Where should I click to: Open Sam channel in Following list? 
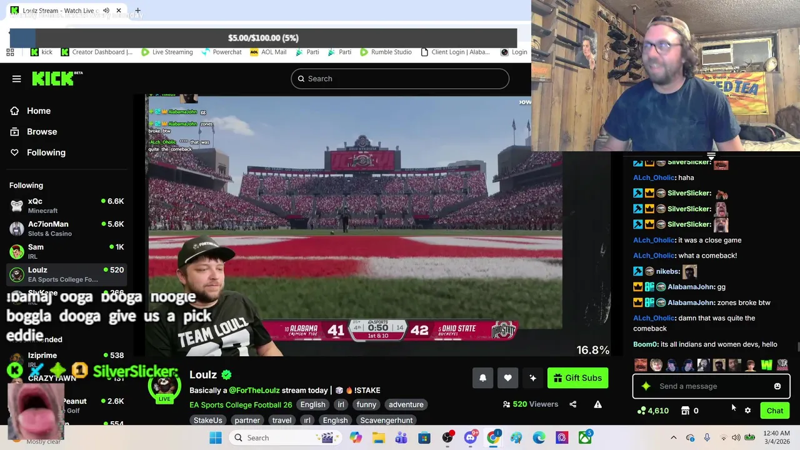point(67,251)
